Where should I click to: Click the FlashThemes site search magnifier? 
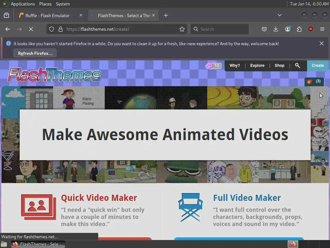(297, 65)
